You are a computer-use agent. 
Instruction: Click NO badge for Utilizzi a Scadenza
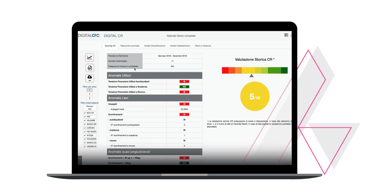click(x=184, y=87)
